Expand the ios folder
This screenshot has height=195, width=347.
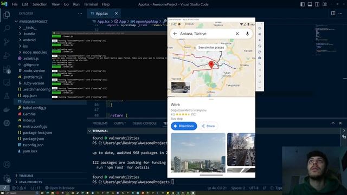pyautogui.click(x=20, y=46)
